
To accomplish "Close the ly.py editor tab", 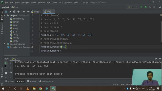I will tap(53, 12).
